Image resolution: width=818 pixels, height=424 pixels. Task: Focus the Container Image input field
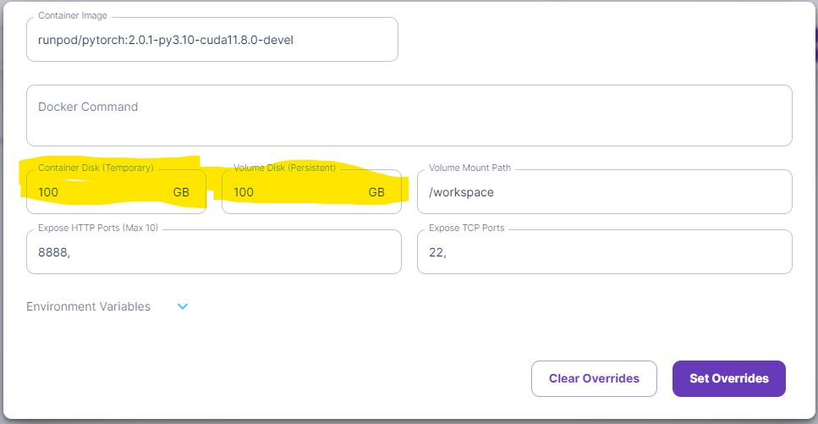(212, 40)
